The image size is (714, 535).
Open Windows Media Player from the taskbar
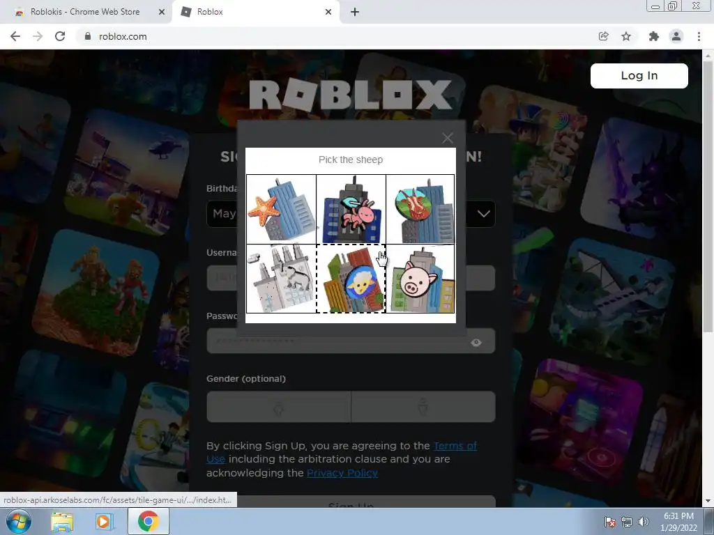point(103,521)
